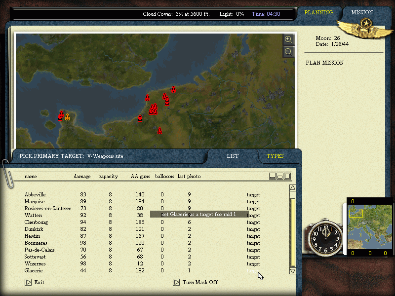Switch to the LIST tab
The image size is (395, 296).
coord(233,156)
